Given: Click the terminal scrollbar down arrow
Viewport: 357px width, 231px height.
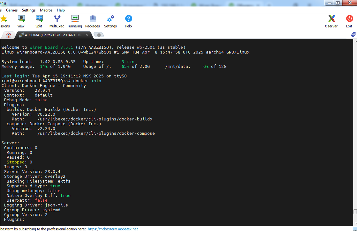Looking at the screenshot, I should 355,223.
